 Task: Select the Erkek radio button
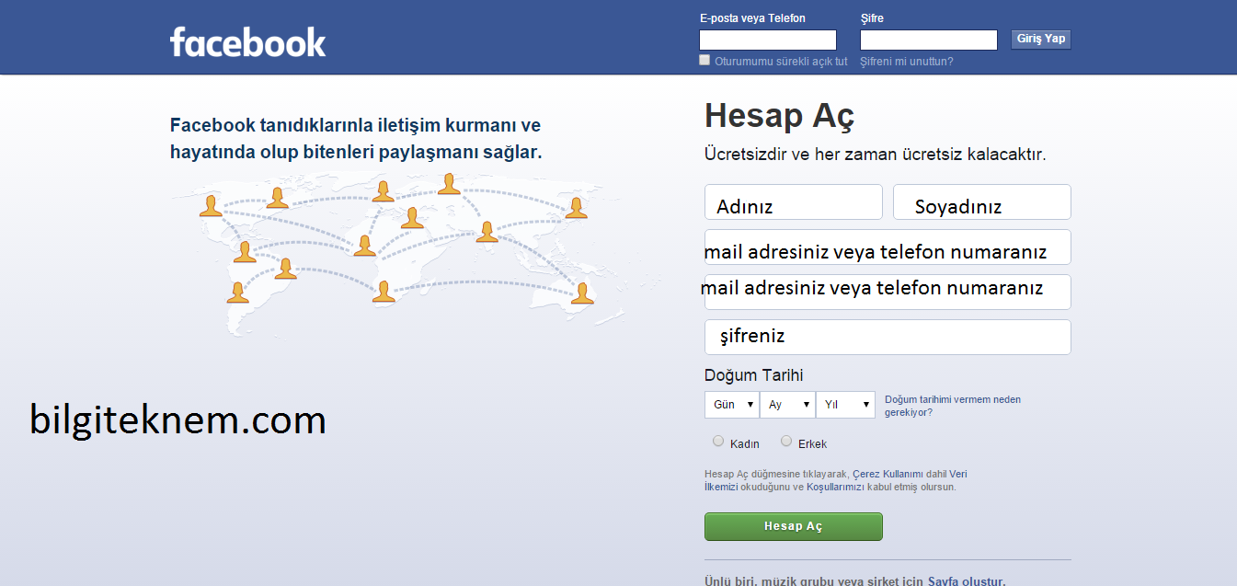click(x=786, y=442)
